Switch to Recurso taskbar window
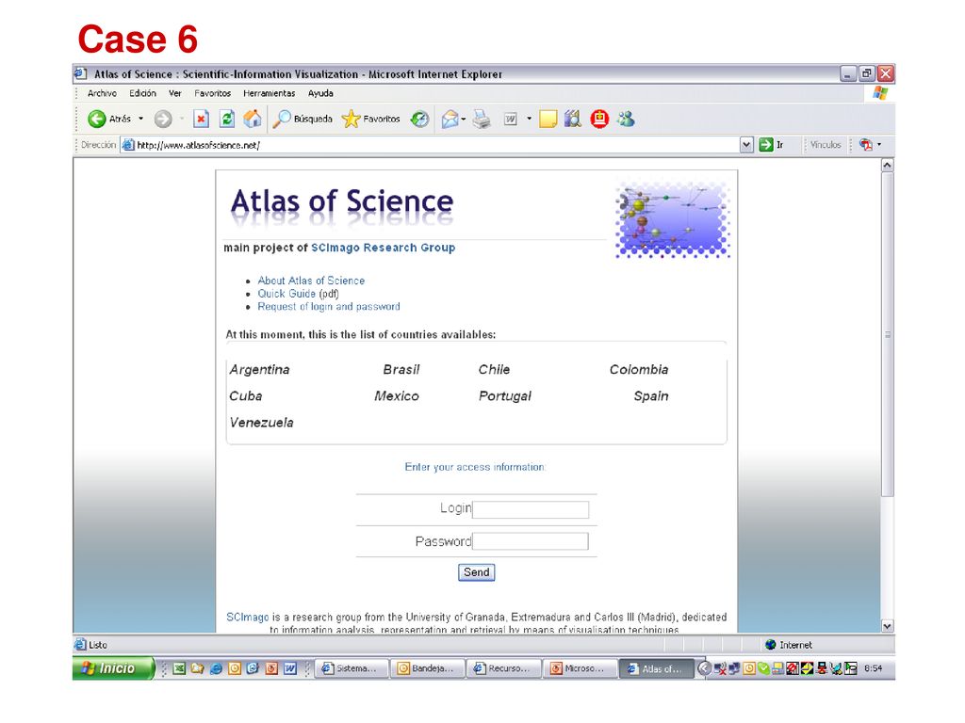The height and width of the screenshot is (723, 965). [x=503, y=668]
